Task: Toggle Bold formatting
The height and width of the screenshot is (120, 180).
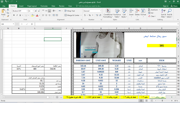Action: point(14,15)
